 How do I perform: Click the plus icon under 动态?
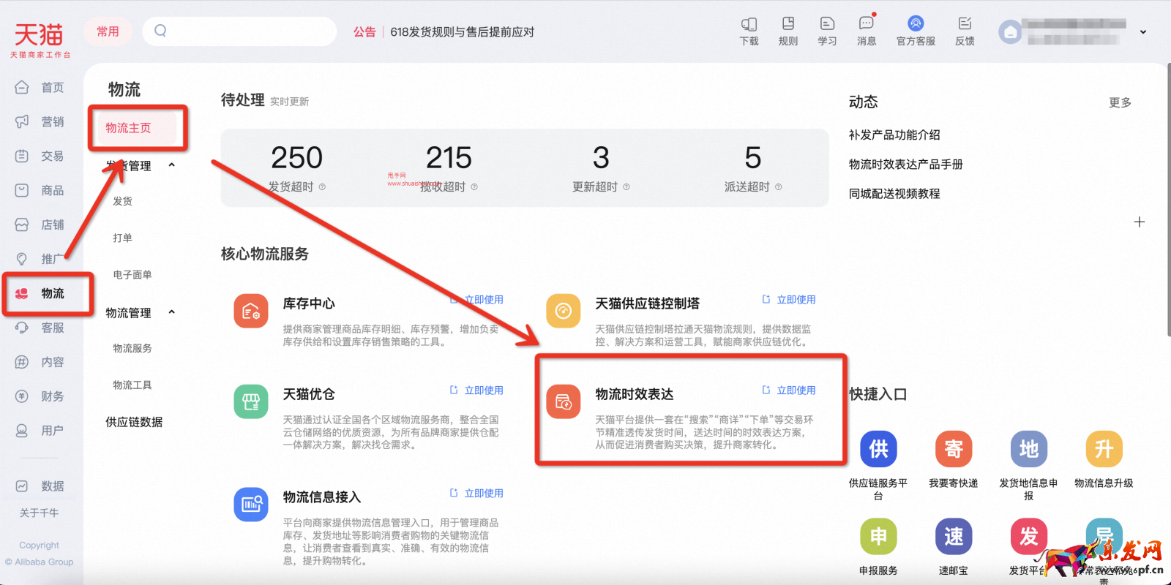(1139, 222)
